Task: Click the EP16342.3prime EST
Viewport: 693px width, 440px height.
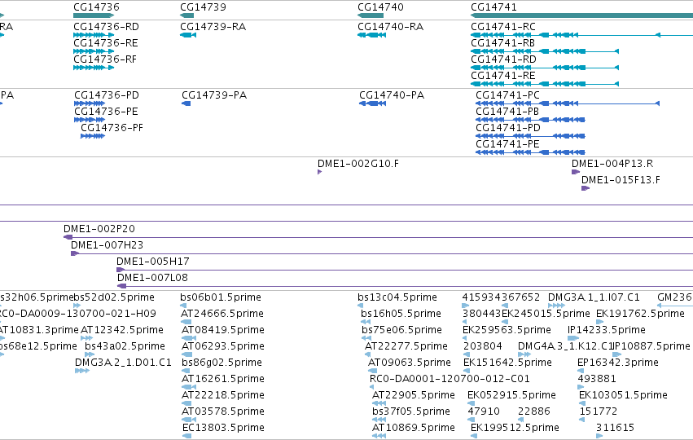Action: (x=581, y=371)
